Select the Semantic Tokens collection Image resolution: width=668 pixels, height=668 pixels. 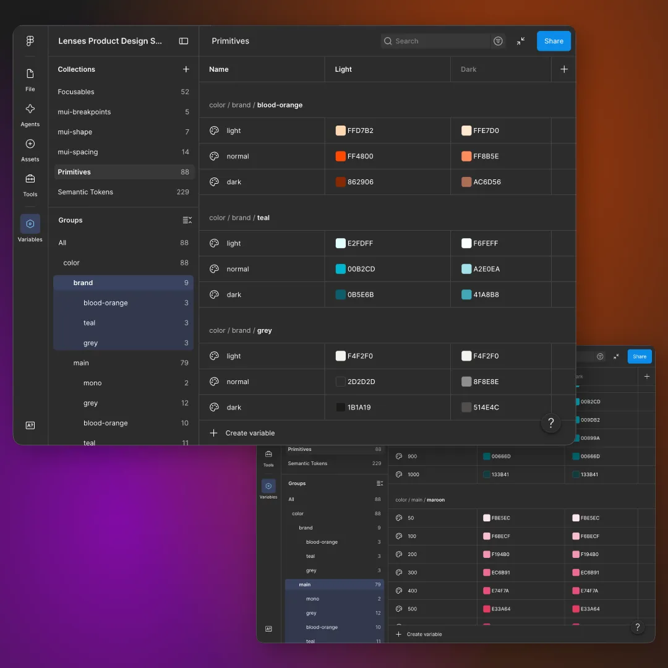(x=123, y=192)
